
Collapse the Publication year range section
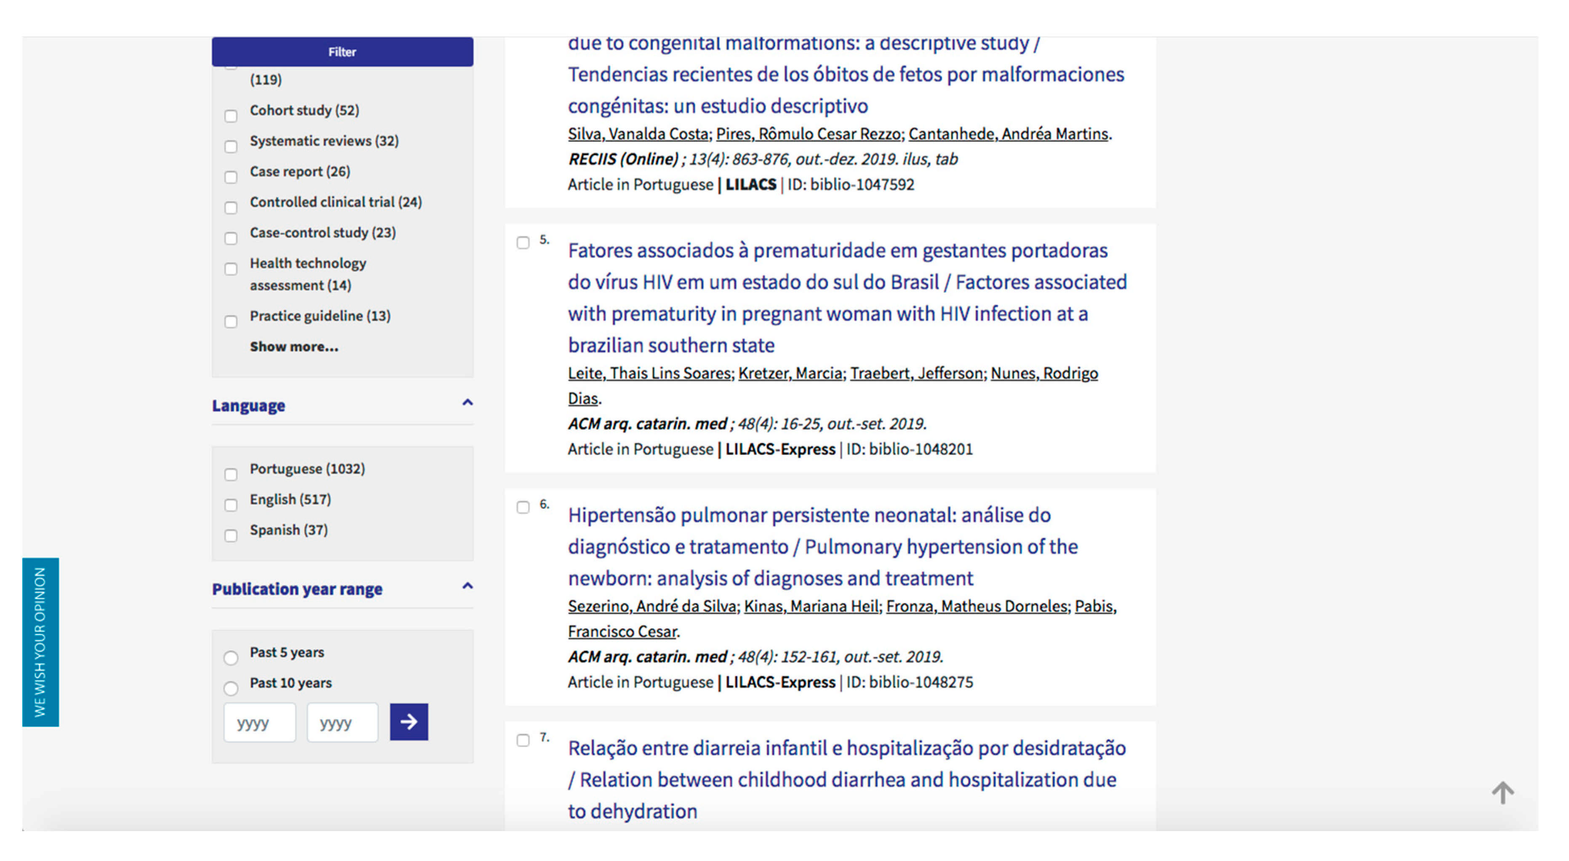(x=467, y=587)
